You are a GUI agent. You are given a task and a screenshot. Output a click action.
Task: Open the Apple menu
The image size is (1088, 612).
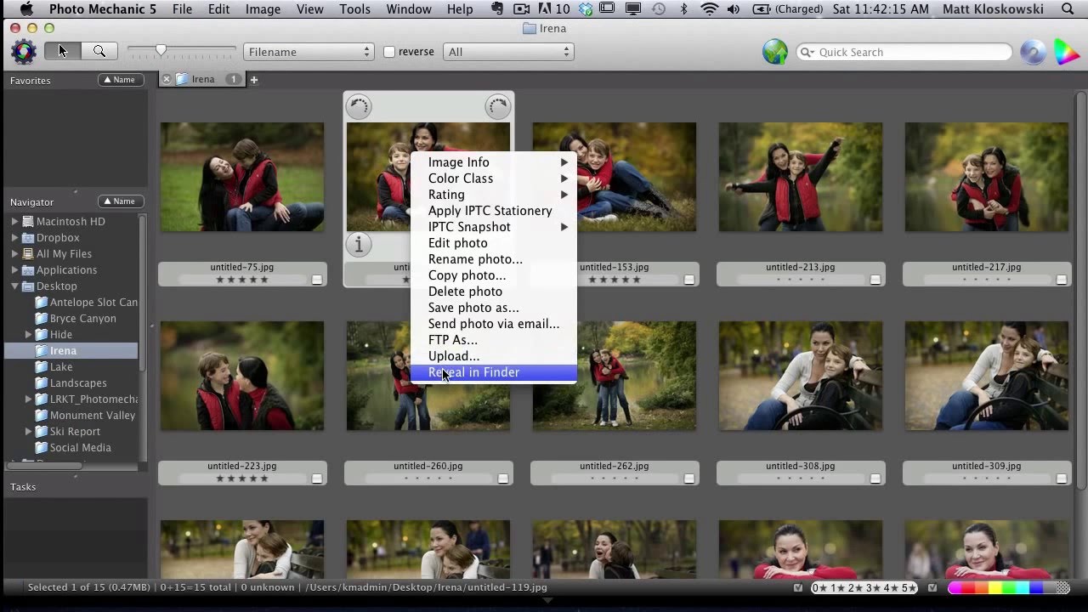click(x=25, y=9)
